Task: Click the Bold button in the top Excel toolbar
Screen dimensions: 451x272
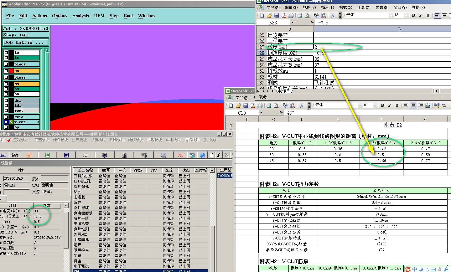Action: (414, 15)
